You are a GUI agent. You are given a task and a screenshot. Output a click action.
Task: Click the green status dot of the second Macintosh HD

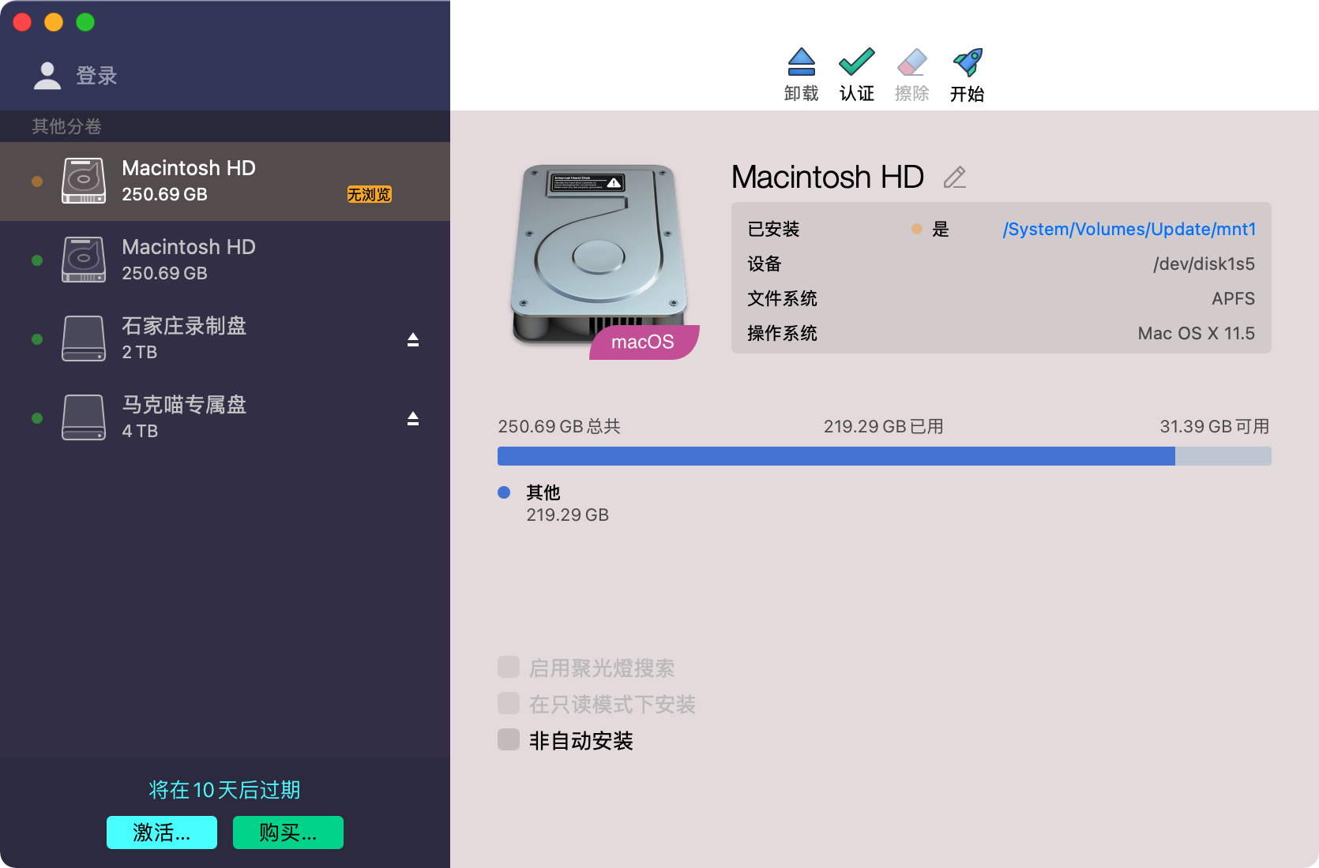[37, 260]
